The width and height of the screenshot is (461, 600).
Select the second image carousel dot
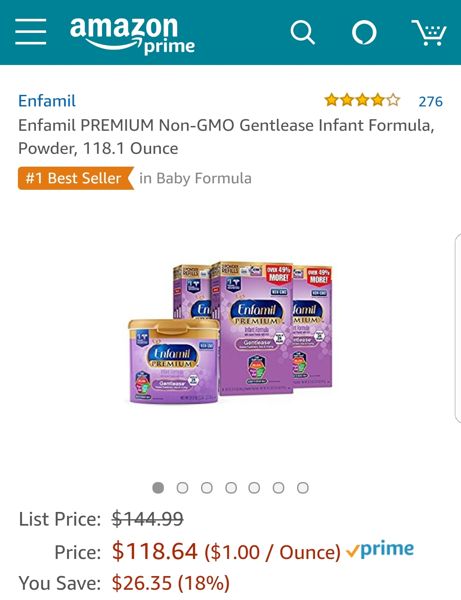(182, 488)
